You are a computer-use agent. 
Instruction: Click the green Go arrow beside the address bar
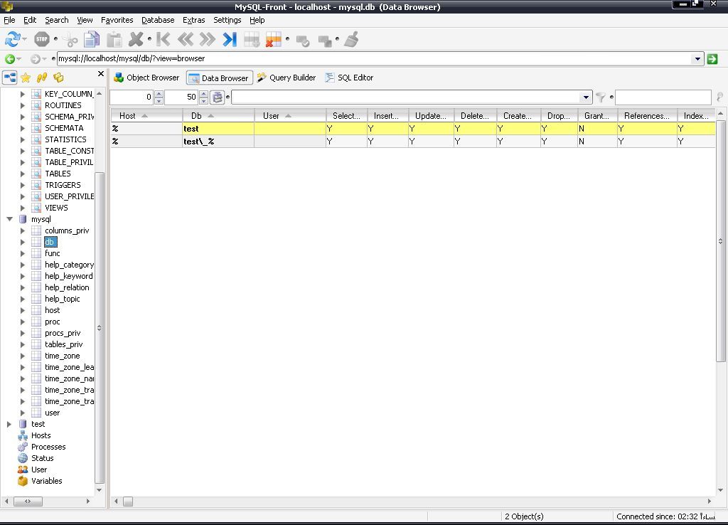[712, 60]
